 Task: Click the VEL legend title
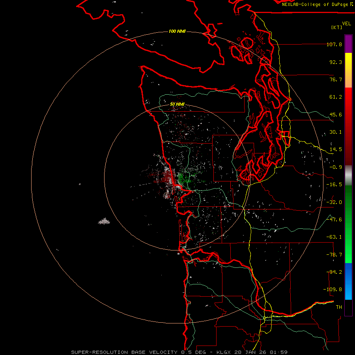click(x=346, y=24)
